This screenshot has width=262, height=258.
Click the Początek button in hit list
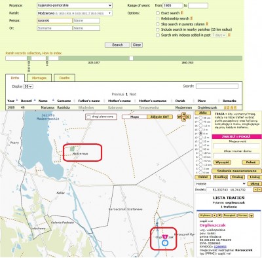coord(229,215)
